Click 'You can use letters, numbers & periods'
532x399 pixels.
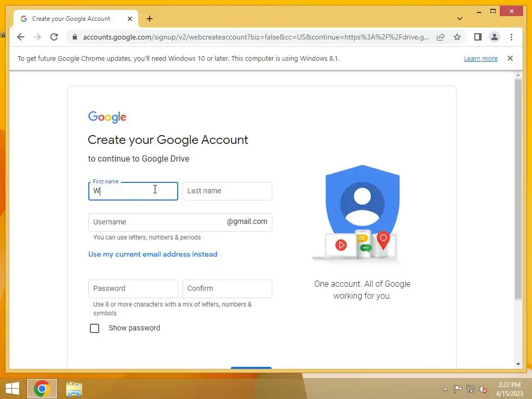coord(147,237)
